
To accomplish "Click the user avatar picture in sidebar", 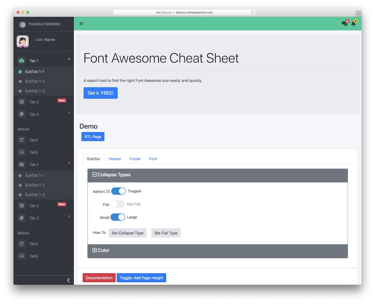I will tap(23, 41).
